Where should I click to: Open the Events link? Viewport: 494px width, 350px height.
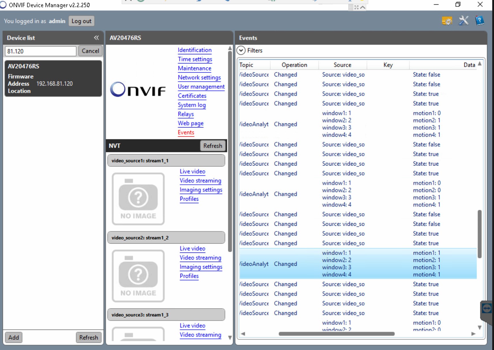[x=186, y=133]
